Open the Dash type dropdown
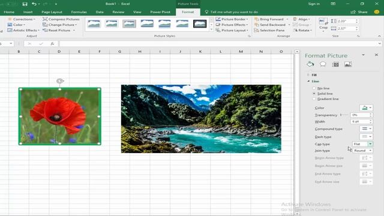The width and height of the screenshot is (384, 216). pos(366,137)
